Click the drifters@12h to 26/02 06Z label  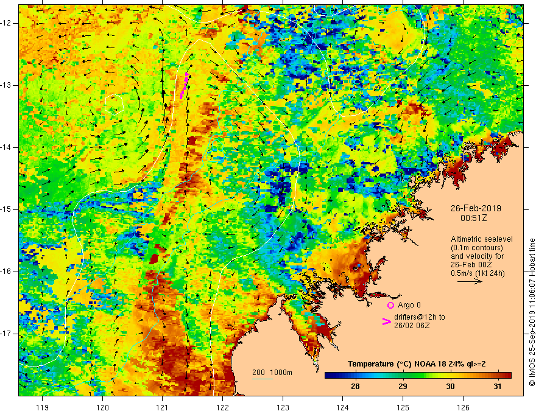pyautogui.click(x=420, y=321)
